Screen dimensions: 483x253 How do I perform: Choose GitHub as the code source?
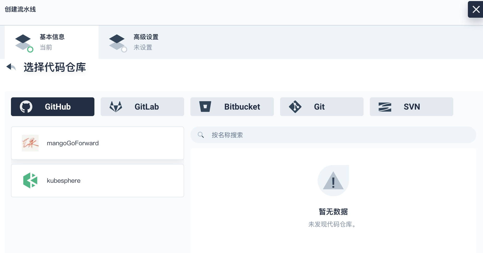[x=52, y=106]
